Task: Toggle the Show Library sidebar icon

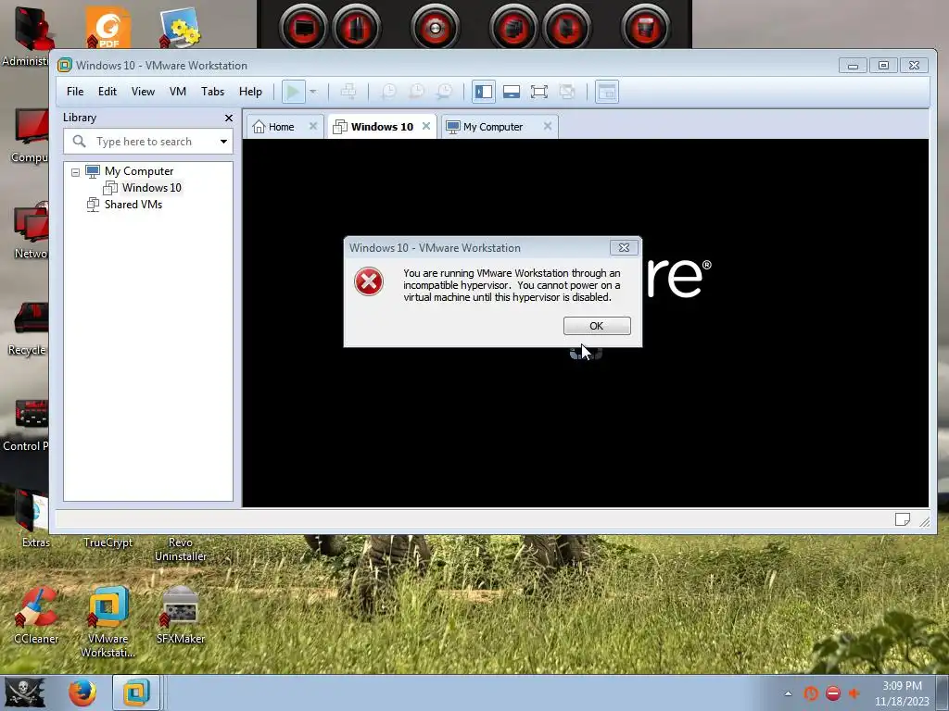Action: click(484, 92)
